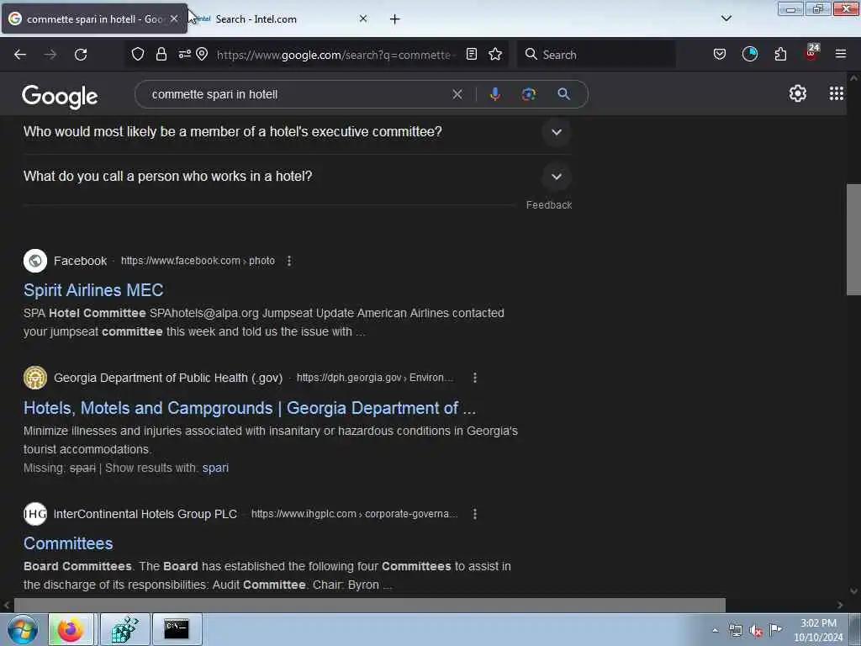The width and height of the screenshot is (861, 646).
Task: Open the Committees result from IHG
Action: (68, 543)
